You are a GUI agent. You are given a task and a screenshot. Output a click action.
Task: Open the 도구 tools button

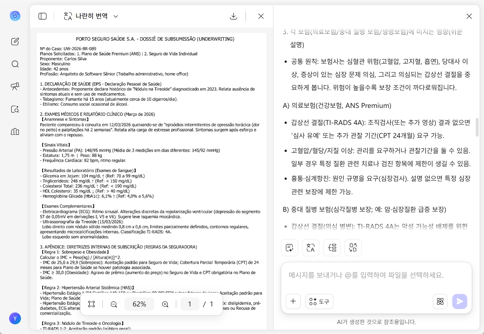coord(319,301)
